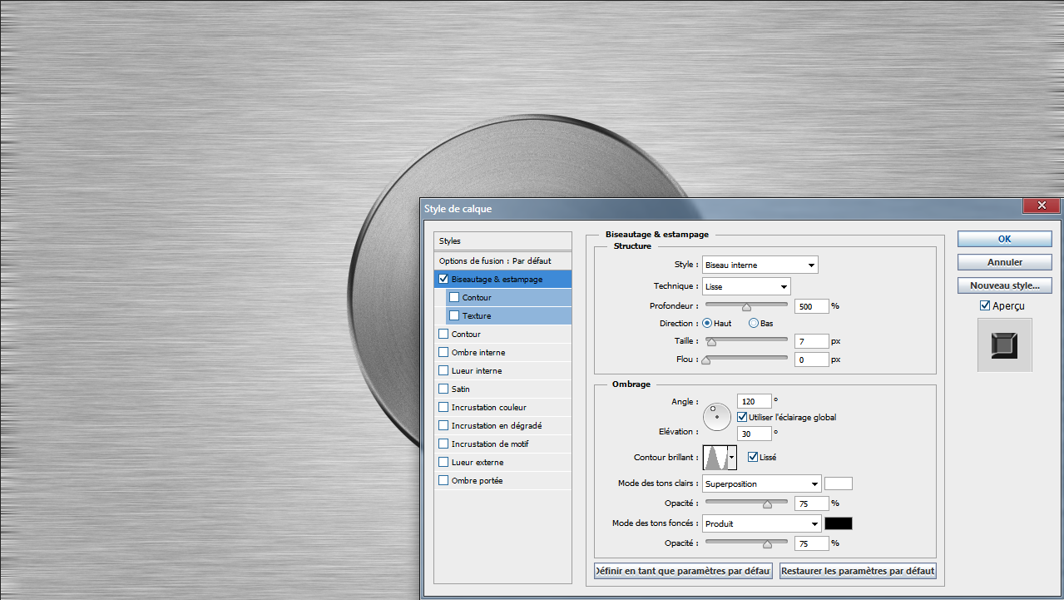Select the Bas direction radio button
Screen dimensions: 1064x600
point(754,323)
